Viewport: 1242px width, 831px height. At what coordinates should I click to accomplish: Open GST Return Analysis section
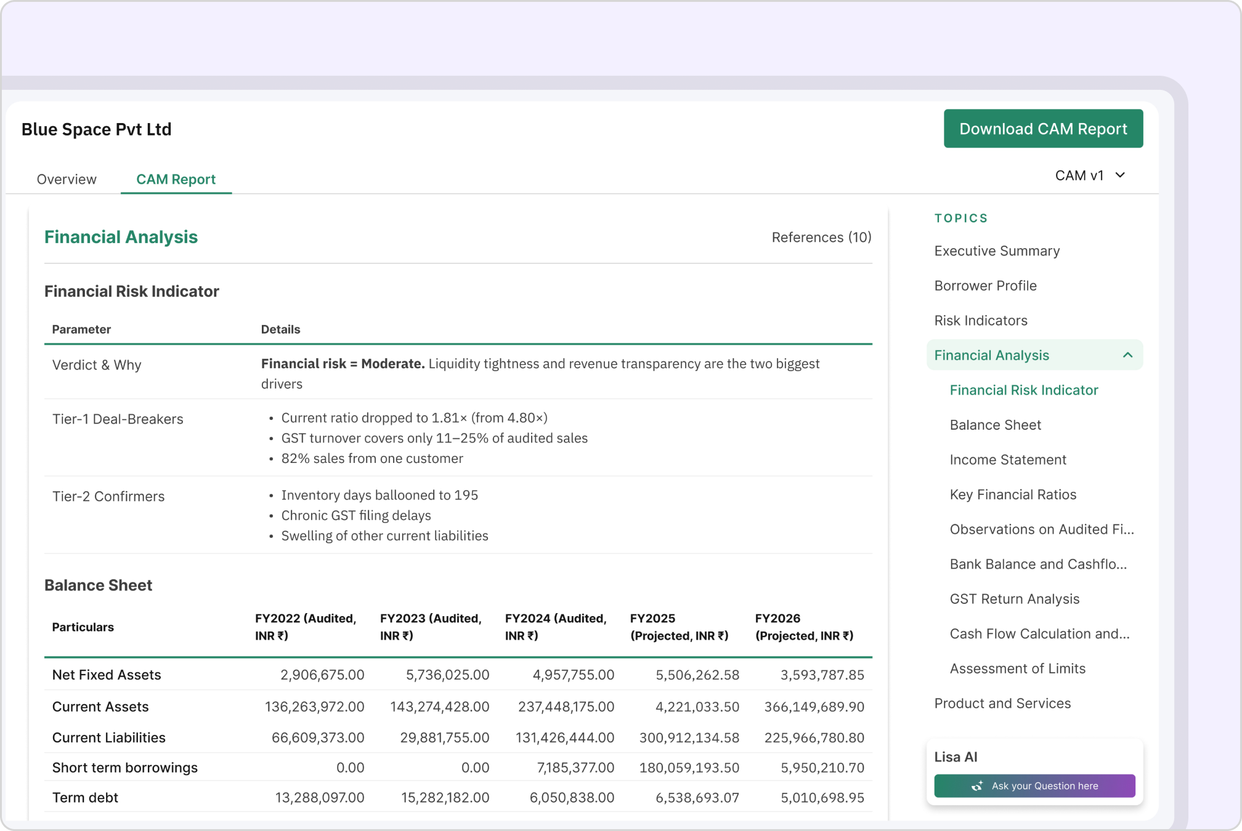click(1015, 598)
